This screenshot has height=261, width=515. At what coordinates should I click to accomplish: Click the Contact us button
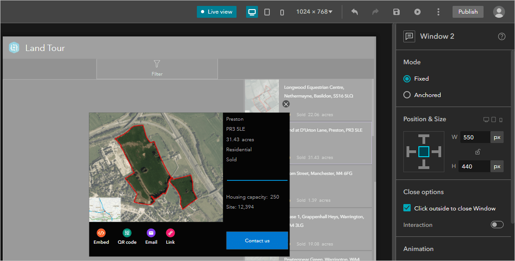[257, 241]
